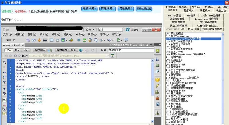Click the Live Code options icon
The height and width of the screenshot is (125, 229).
pyautogui.click(x=50, y=50)
